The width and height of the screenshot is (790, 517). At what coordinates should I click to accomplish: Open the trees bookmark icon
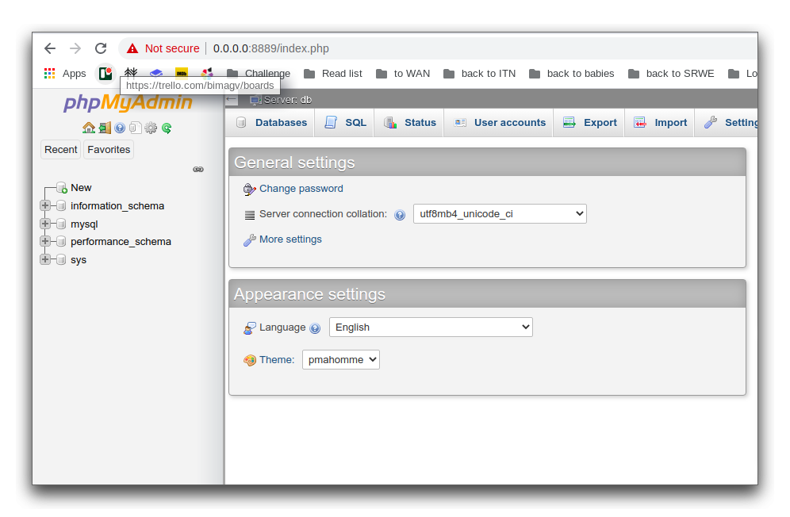tap(131, 73)
